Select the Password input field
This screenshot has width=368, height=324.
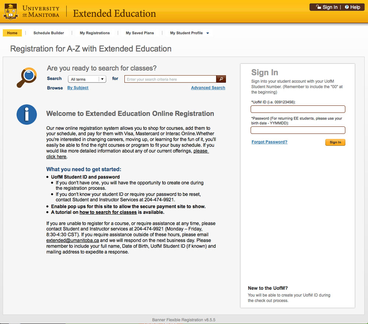[x=298, y=130]
